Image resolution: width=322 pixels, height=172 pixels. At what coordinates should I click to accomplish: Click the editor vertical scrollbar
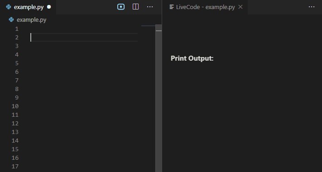pyautogui.click(x=159, y=98)
